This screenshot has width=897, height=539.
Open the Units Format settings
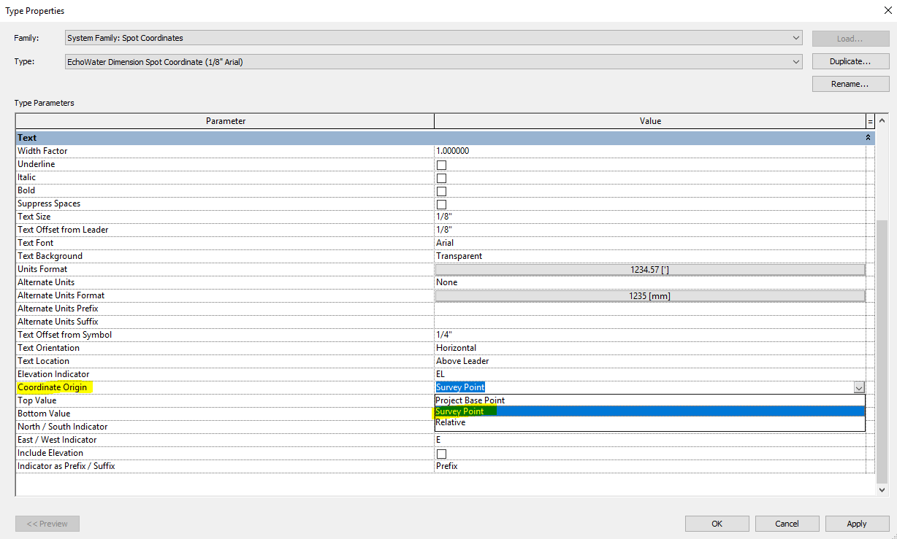click(649, 268)
